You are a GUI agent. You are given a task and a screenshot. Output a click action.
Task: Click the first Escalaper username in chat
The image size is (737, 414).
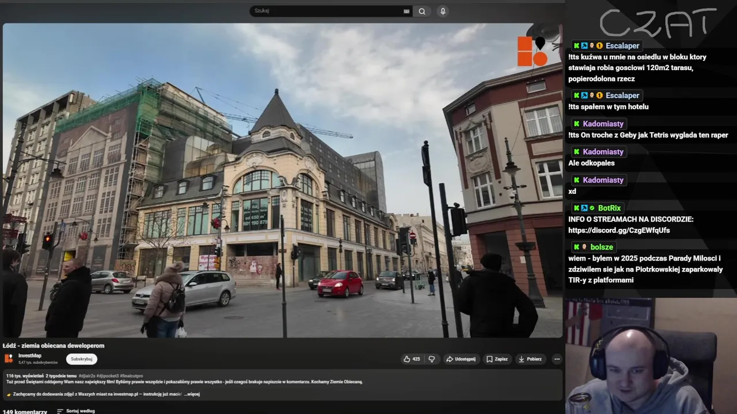[622, 46]
